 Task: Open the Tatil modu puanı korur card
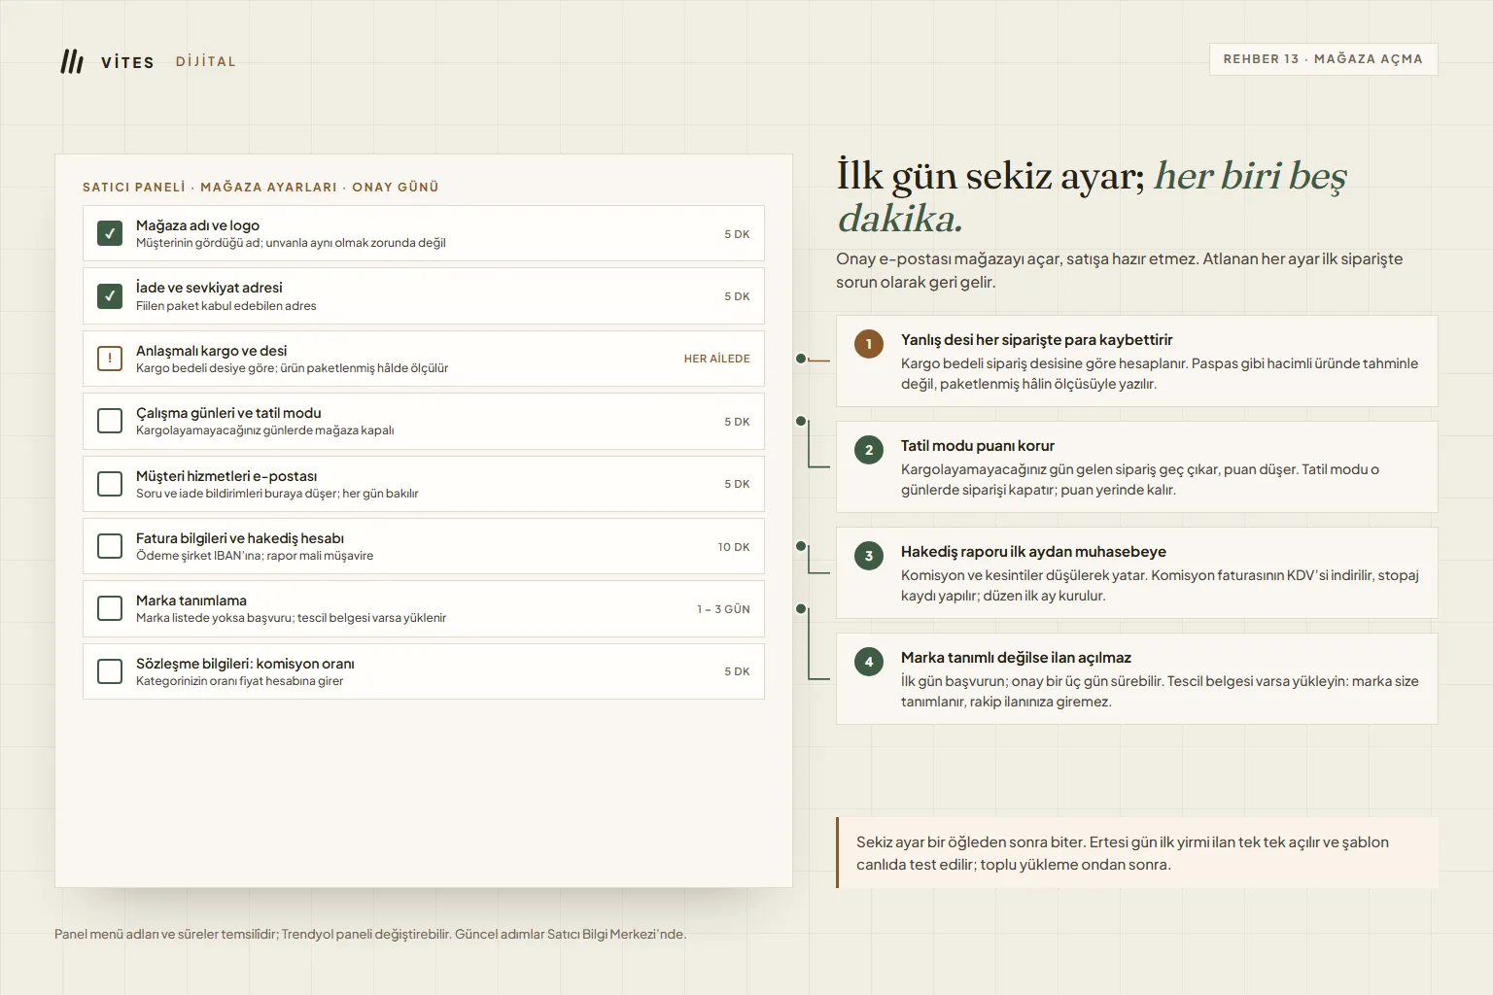pyautogui.click(x=1136, y=466)
